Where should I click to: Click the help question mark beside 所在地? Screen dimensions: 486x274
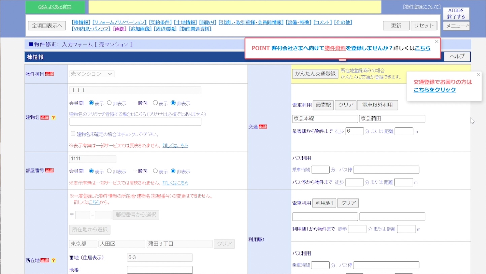(x=53, y=260)
